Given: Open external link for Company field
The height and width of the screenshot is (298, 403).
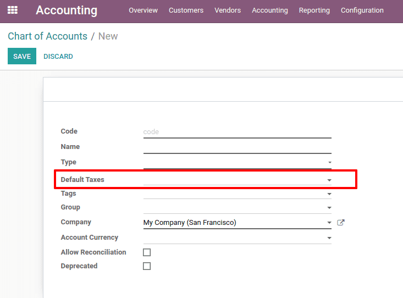Looking at the screenshot, I should click(x=340, y=223).
